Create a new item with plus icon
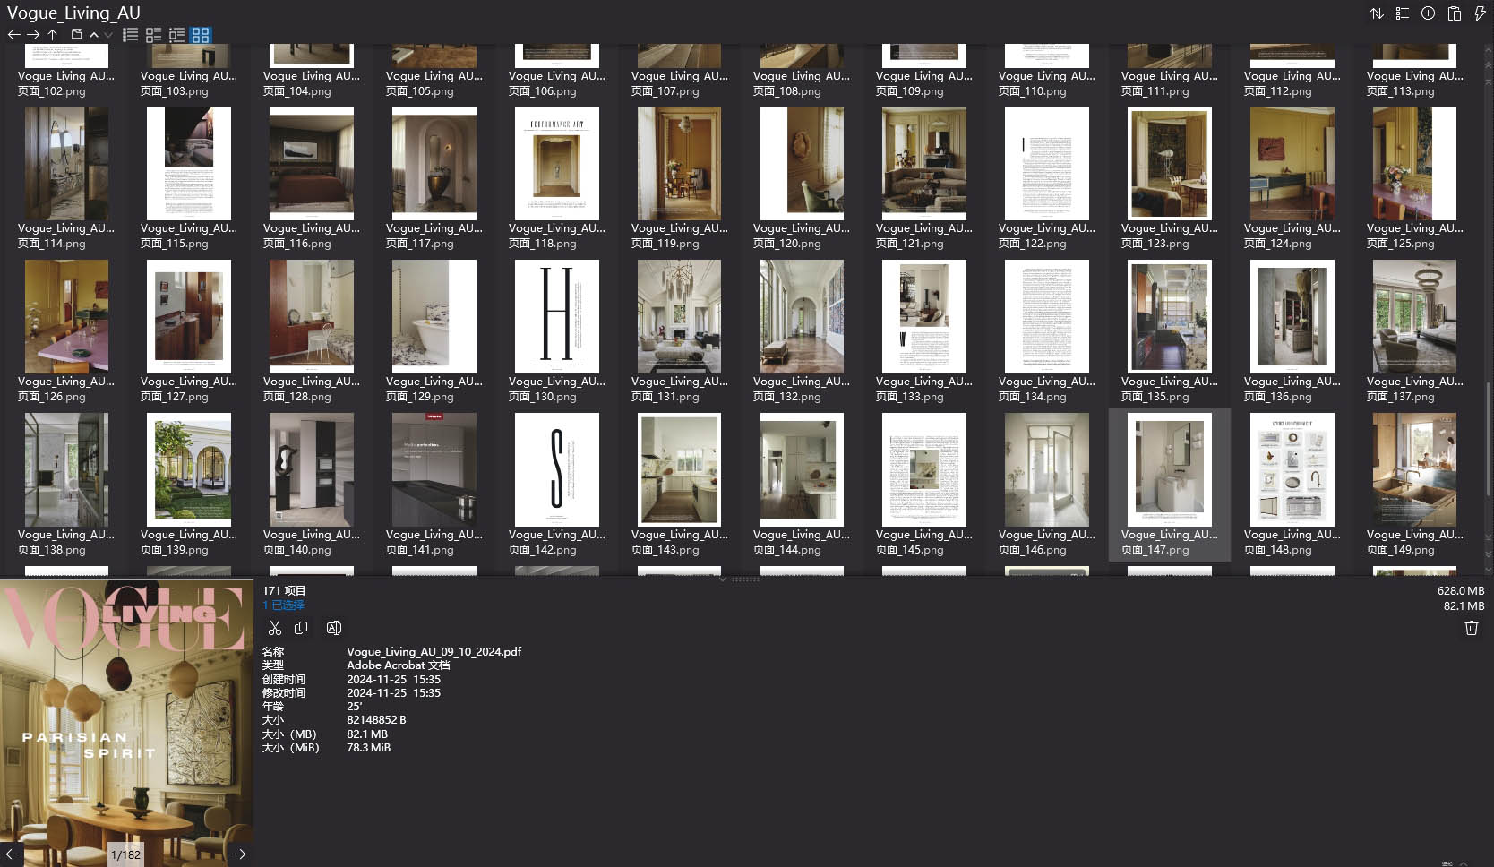 (x=1429, y=13)
